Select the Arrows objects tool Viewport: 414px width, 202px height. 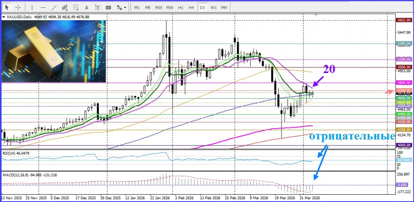point(119,7)
